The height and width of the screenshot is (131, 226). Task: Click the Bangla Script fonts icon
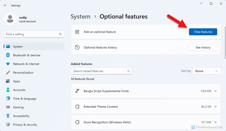click(x=77, y=91)
